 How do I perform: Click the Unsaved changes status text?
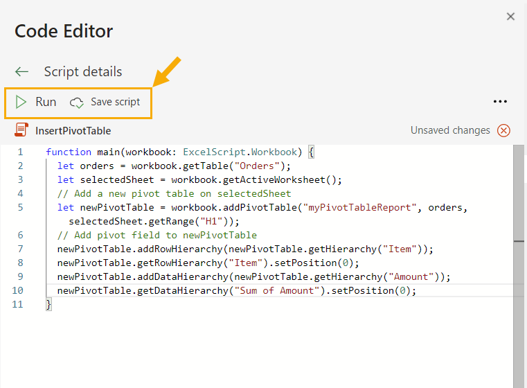(x=450, y=130)
